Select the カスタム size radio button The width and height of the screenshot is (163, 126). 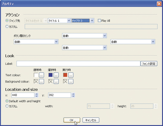tap(7, 106)
